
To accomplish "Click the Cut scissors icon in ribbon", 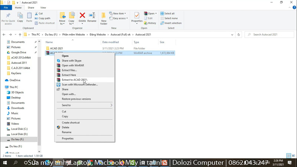I will (x=36, y=14).
